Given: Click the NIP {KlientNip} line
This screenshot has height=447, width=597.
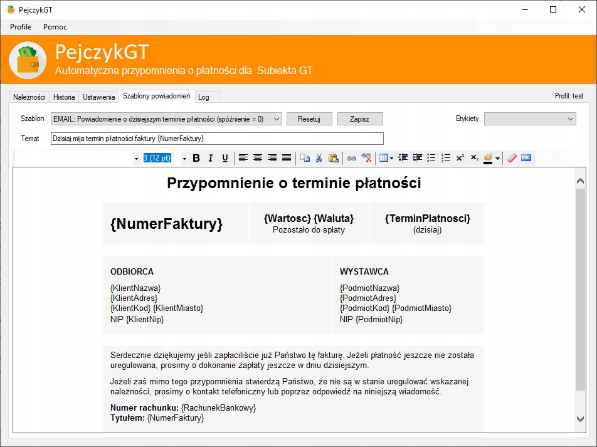Looking at the screenshot, I should point(137,320).
